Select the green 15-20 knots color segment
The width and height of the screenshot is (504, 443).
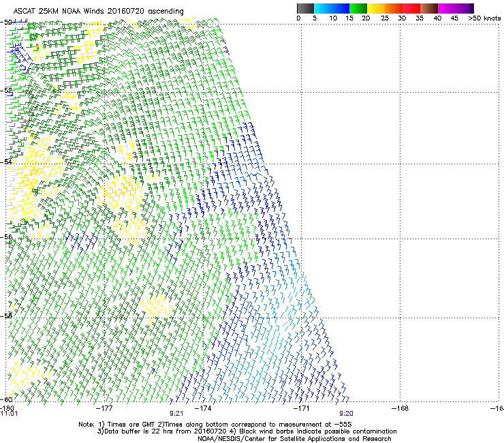tap(358, 8)
